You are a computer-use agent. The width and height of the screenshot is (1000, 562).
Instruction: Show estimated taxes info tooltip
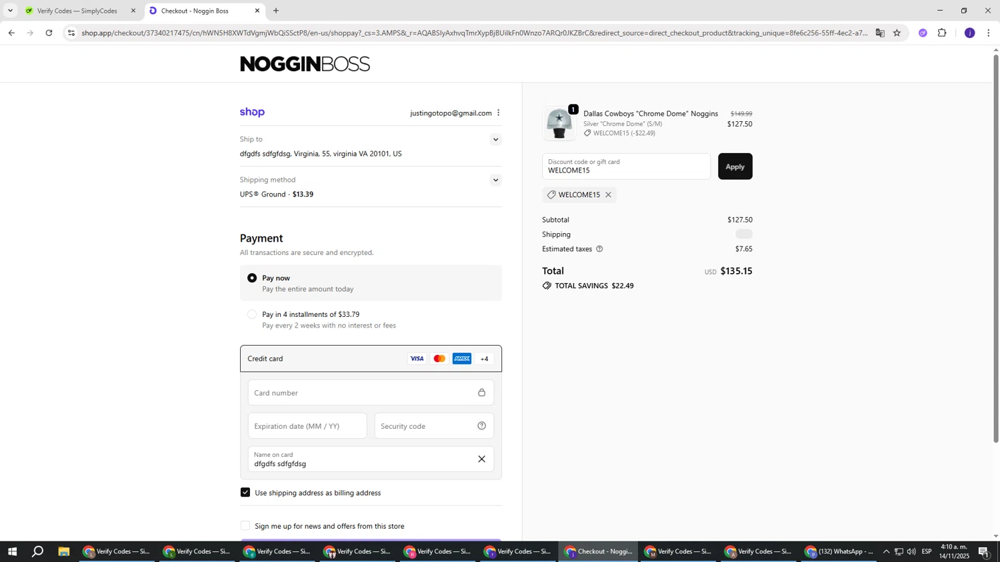tap(599, 249)
